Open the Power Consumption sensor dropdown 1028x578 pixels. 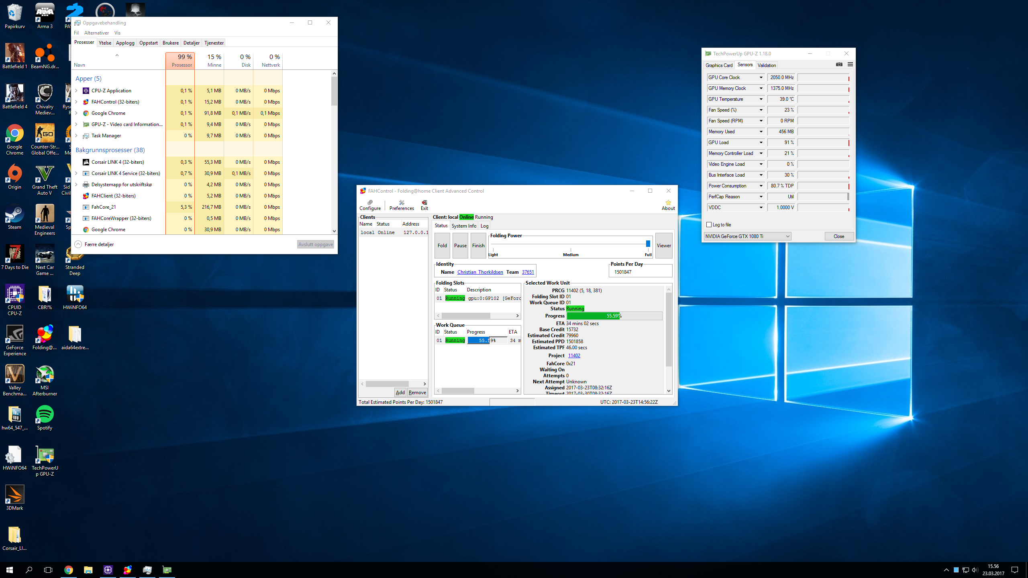pos(761,186)
